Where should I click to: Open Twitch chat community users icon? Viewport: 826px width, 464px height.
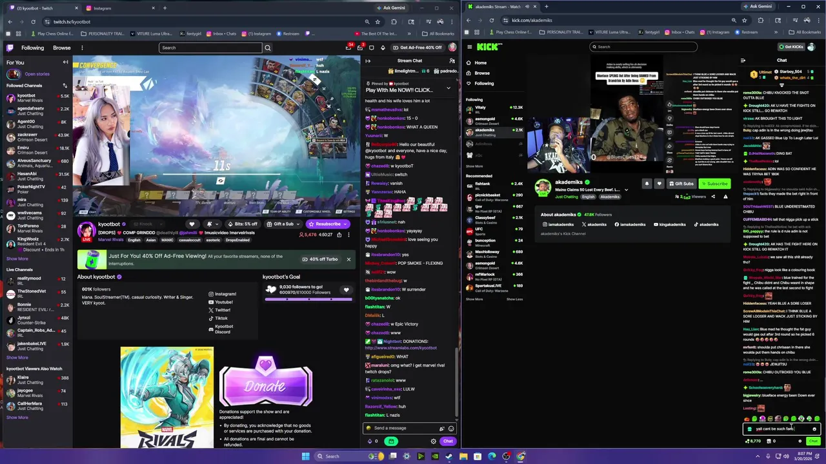(452, 61)
